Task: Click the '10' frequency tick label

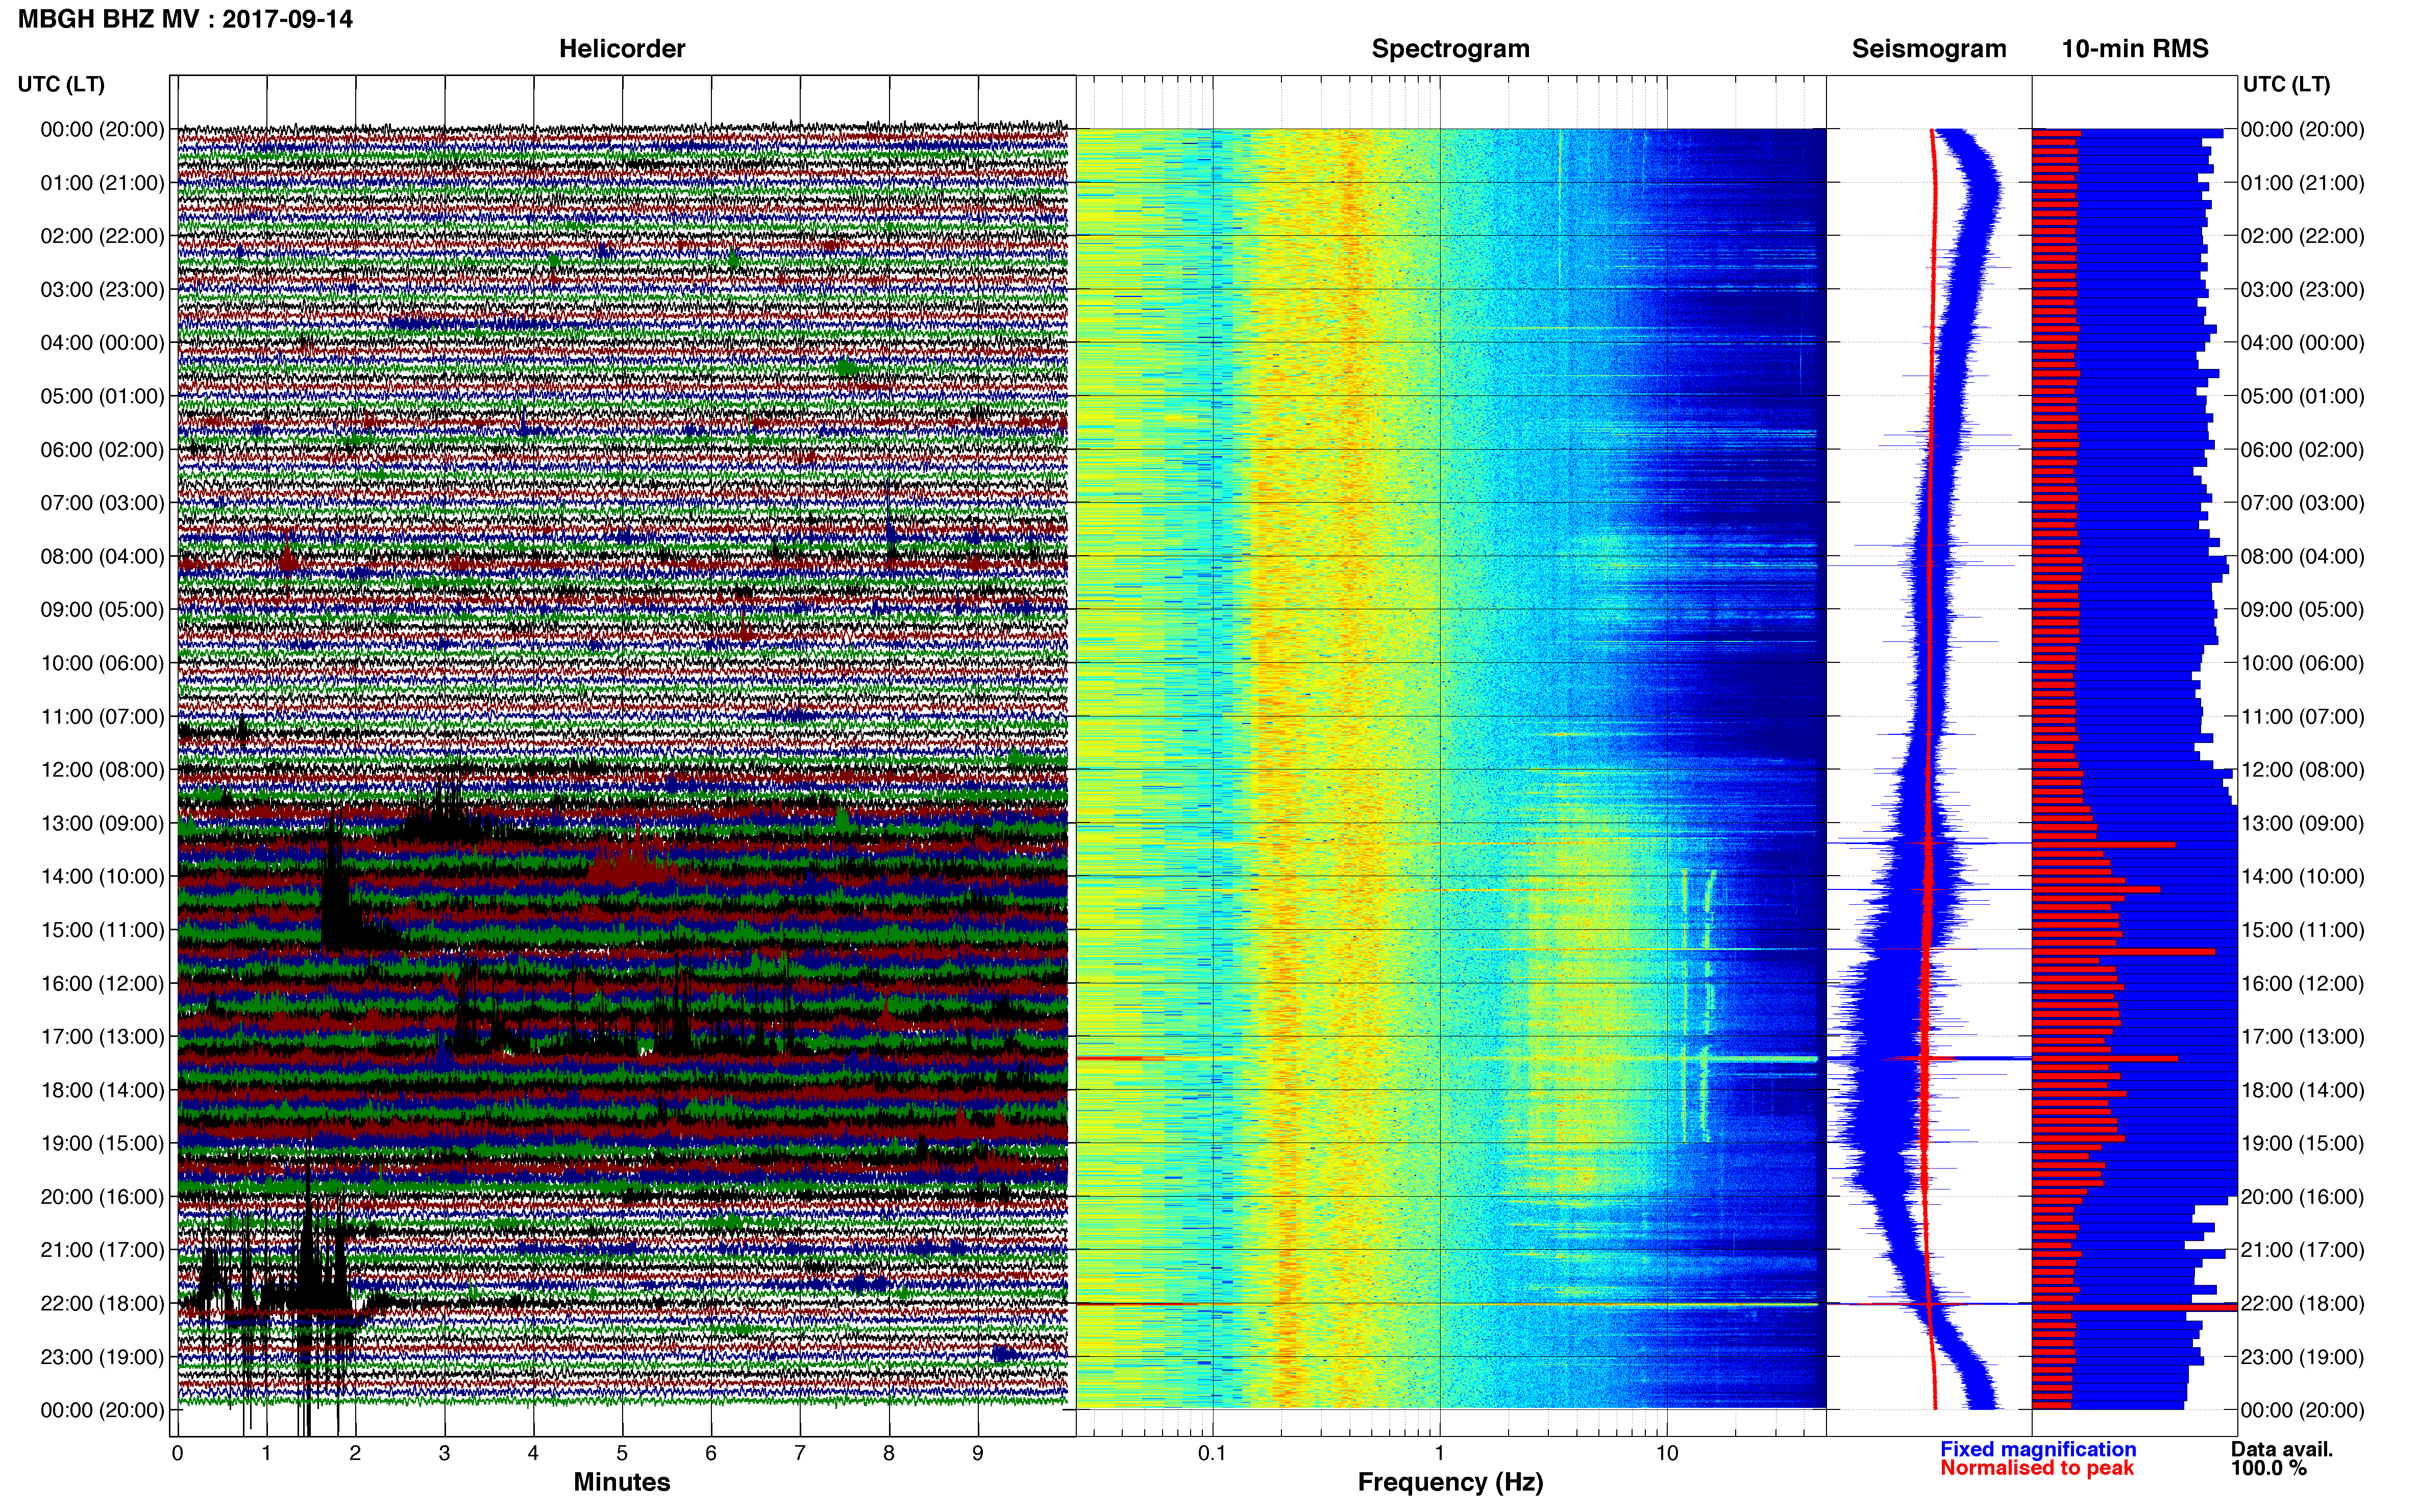Action: pos(1667,1453)
